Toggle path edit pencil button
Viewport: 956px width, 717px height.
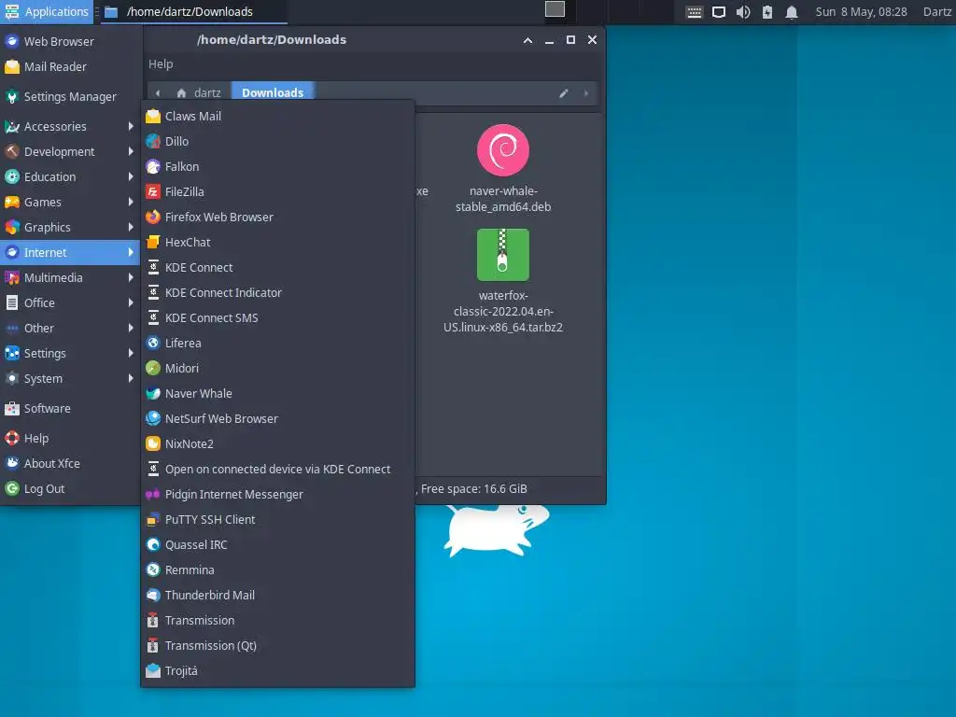point(564,93)
